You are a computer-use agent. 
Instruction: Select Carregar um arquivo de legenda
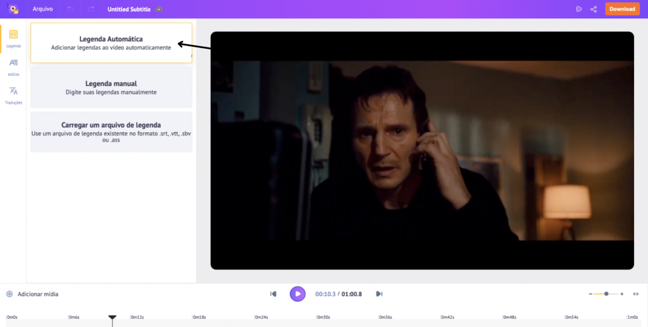[x=111, y=132]
